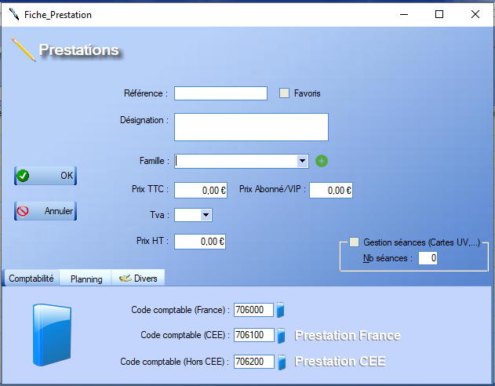Open the Divers tab
Viewport: 495px width, 386px height.
[138, 279]
